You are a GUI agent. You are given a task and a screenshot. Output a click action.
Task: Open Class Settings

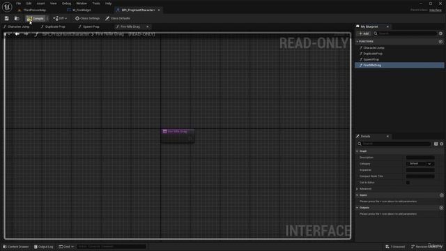[x=87, y=19]
